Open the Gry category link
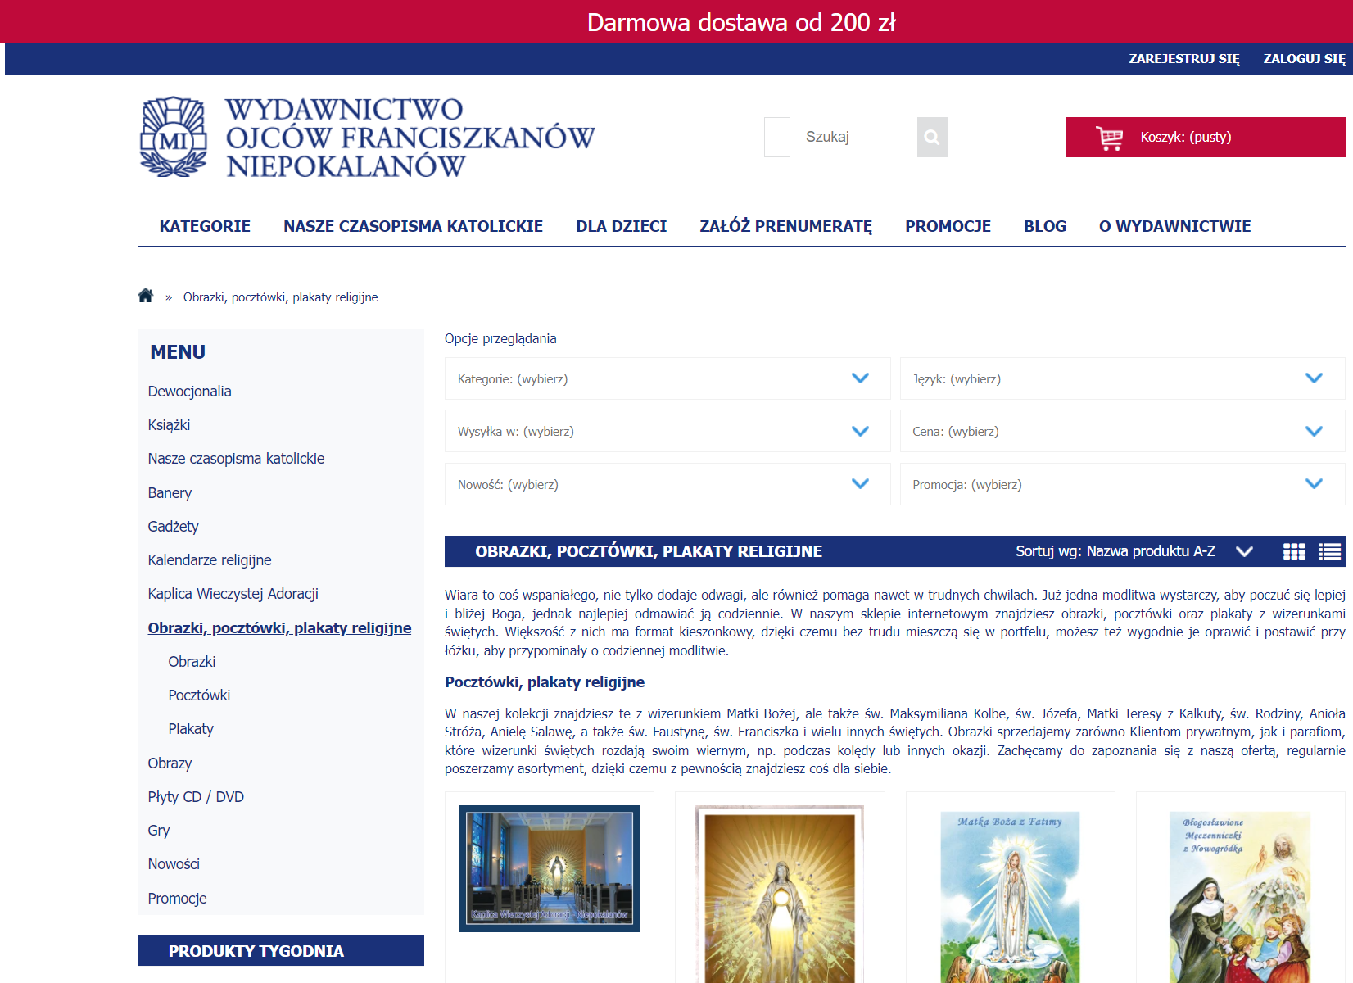The height and width of the screenshot is (983, 1353). coord(158,831)
